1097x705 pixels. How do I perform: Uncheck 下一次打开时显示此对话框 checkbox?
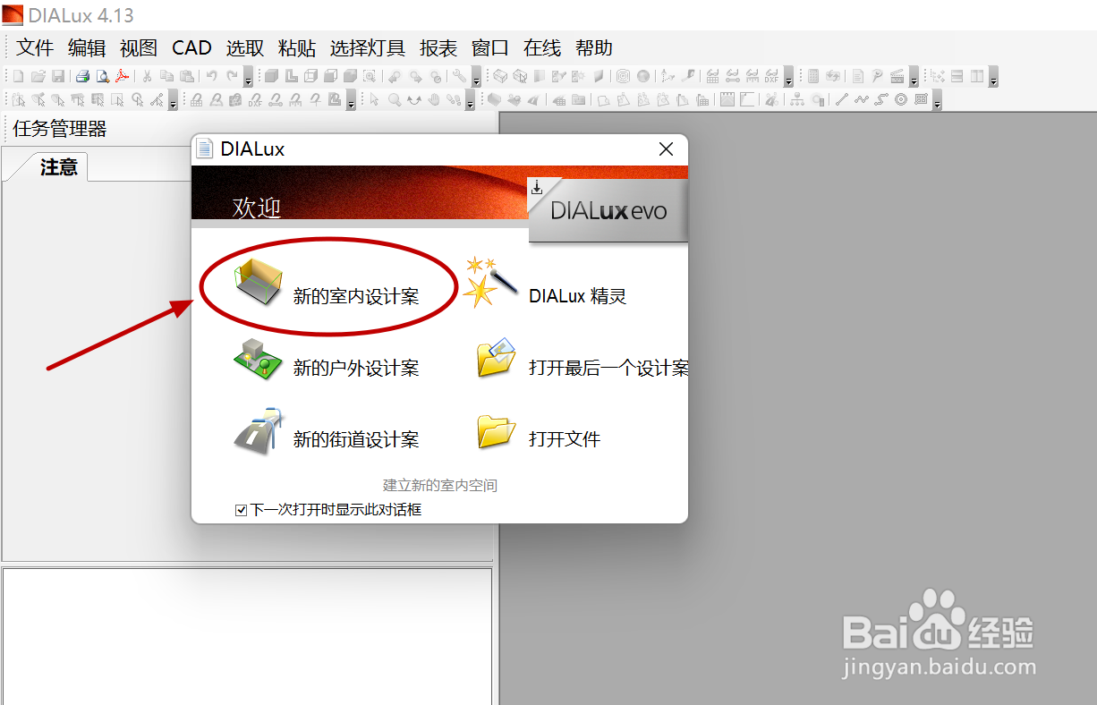(241, 510)
